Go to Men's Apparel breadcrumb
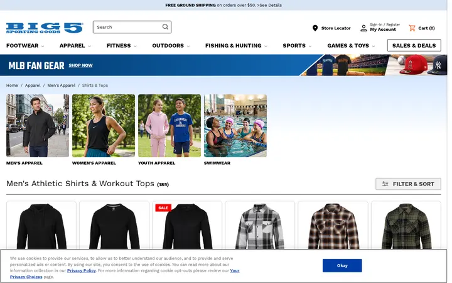The image size is (452, 283). pyautogui.click(x=61, y=85)
